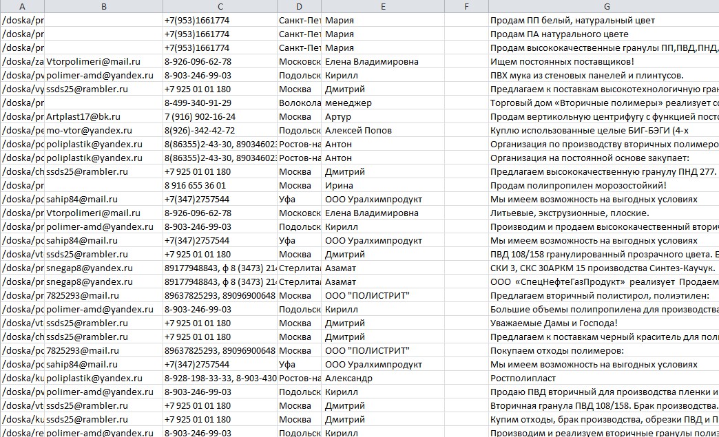Select contact name cell 'менеджер'
Image resolution: width=719 pixels, height=437 pixels.
(x=383, y=103)
